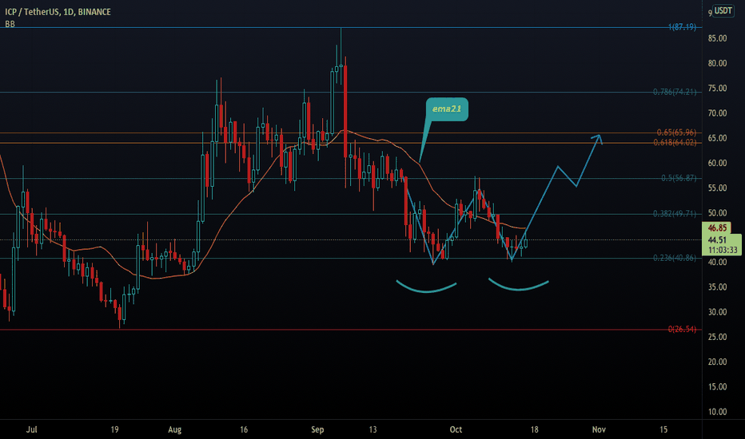Select the 1(87.19) Fibonacci level label

click(682, 27)
